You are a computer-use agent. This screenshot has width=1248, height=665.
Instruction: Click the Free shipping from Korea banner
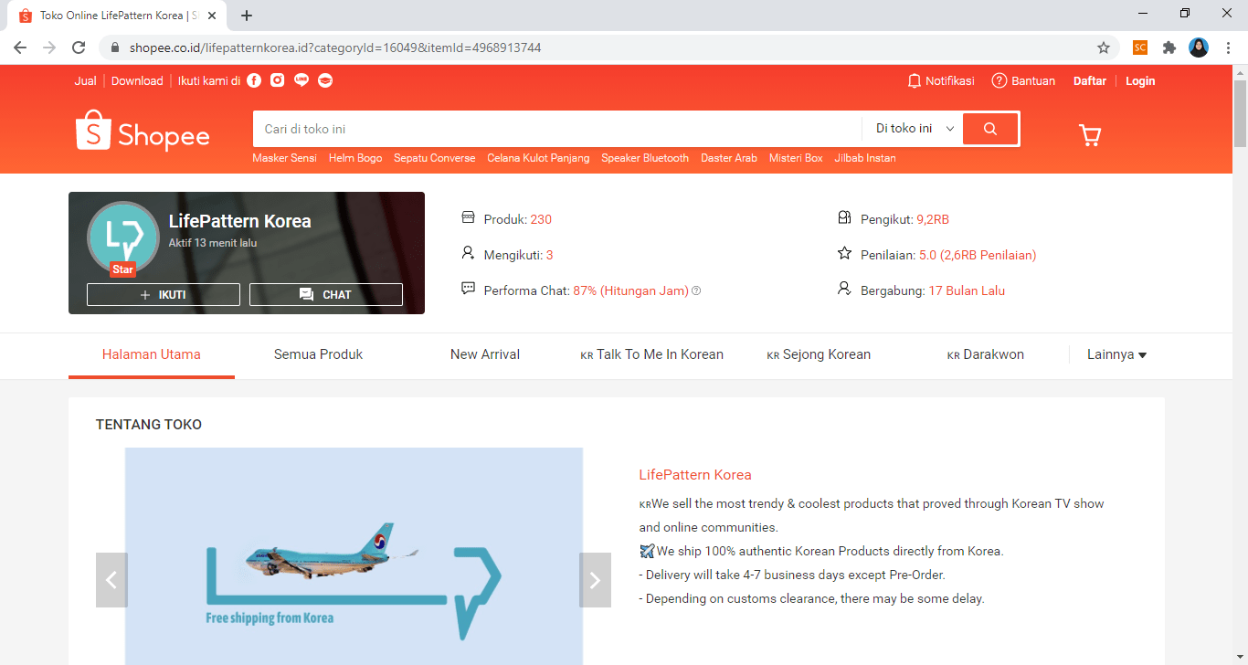[x=354, y=556]
